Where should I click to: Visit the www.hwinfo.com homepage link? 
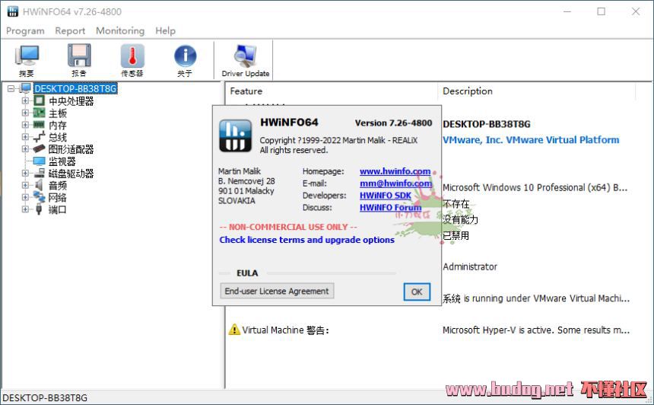(395, 171)
